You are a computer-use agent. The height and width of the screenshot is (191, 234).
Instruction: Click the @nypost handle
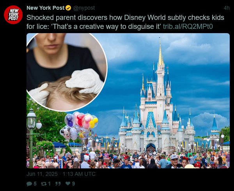pyautogui.click(x=84, y=8)
